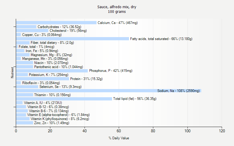
Task: Click the 120 tick on x-axis
Action: coord(222,131)
